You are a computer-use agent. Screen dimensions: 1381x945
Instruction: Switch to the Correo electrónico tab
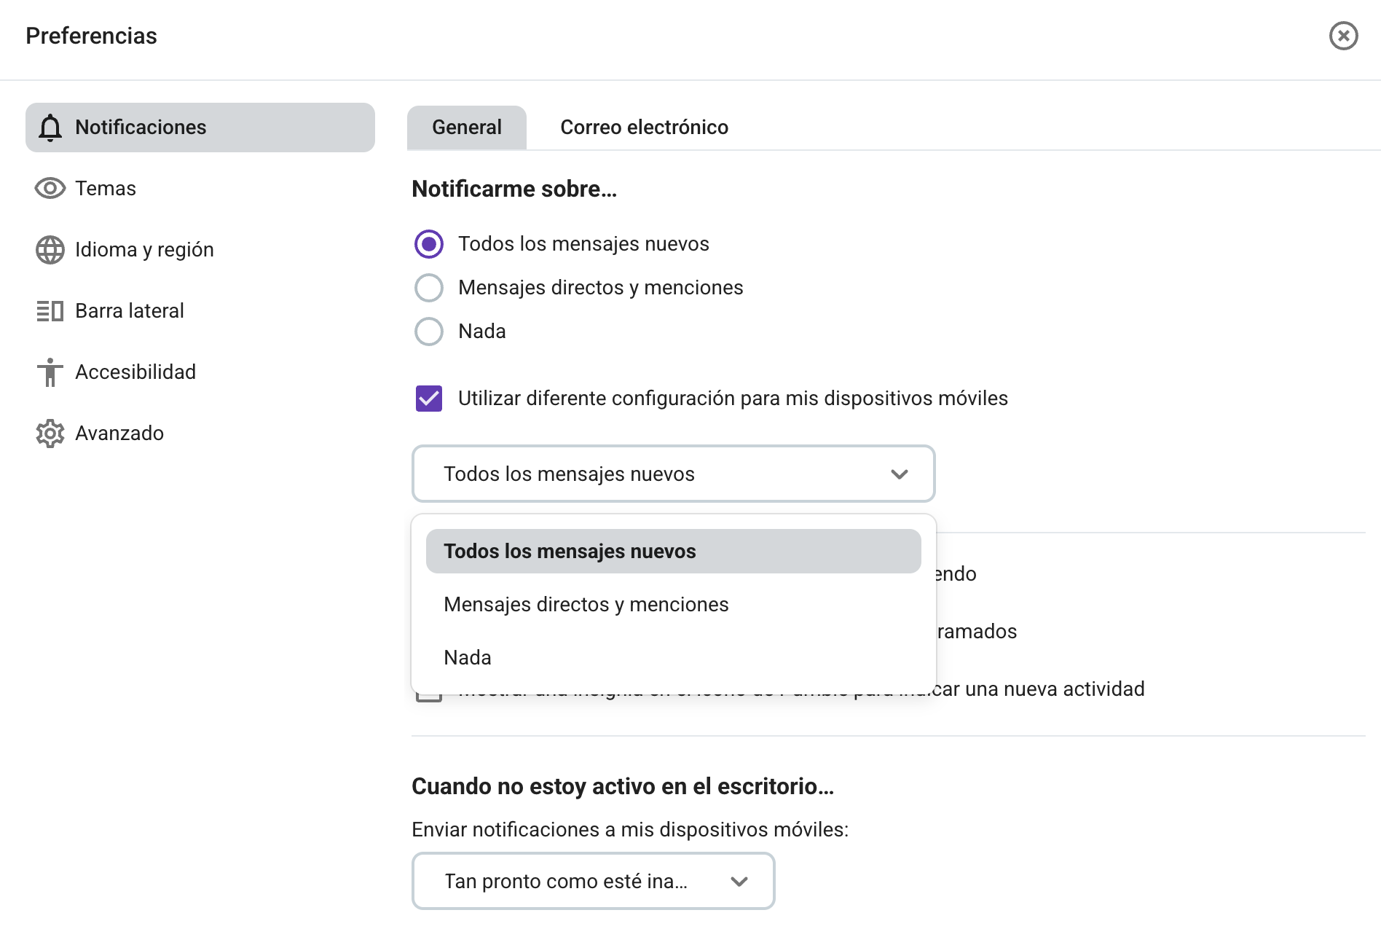(x=644, y=127)
